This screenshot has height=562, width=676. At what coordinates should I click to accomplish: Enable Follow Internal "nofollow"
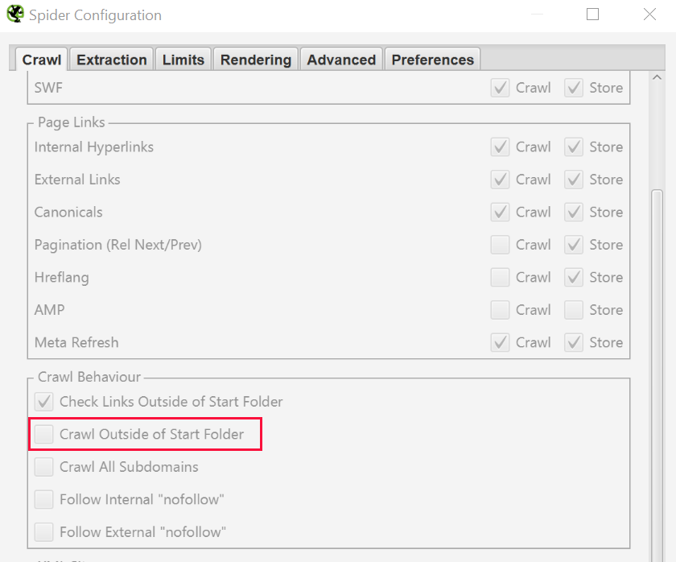tap(43, 498)
